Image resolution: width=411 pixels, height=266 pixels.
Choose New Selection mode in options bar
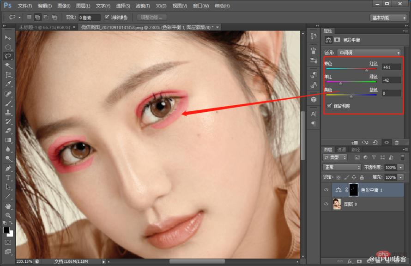tap(29, 17)
